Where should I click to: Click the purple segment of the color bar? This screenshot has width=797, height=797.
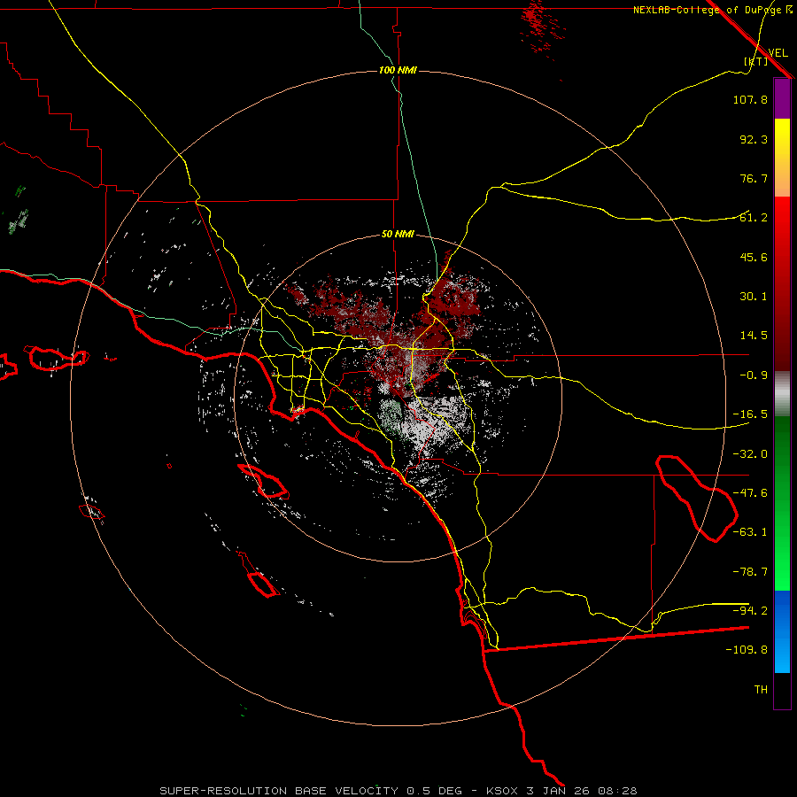coord(782,98)
